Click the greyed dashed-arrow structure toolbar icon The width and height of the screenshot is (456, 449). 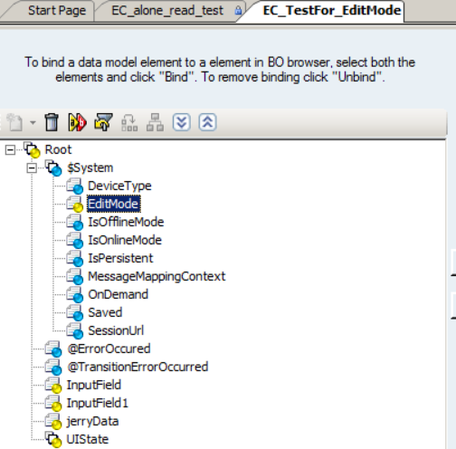[x=129, y=122]
